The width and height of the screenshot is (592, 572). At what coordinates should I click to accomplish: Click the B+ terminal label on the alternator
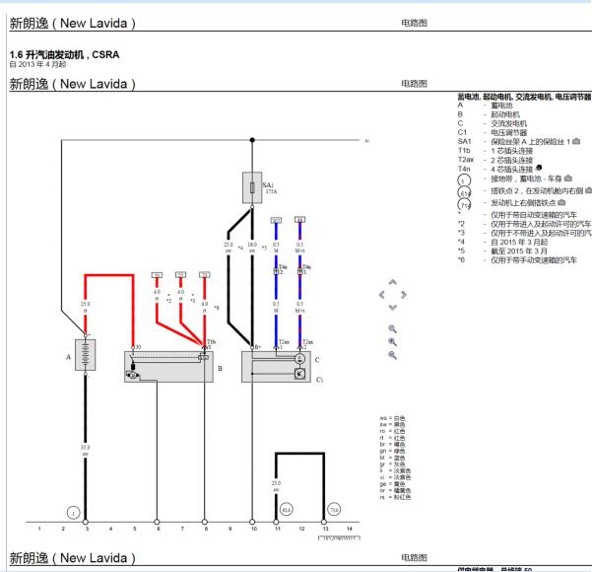point(258,346)
